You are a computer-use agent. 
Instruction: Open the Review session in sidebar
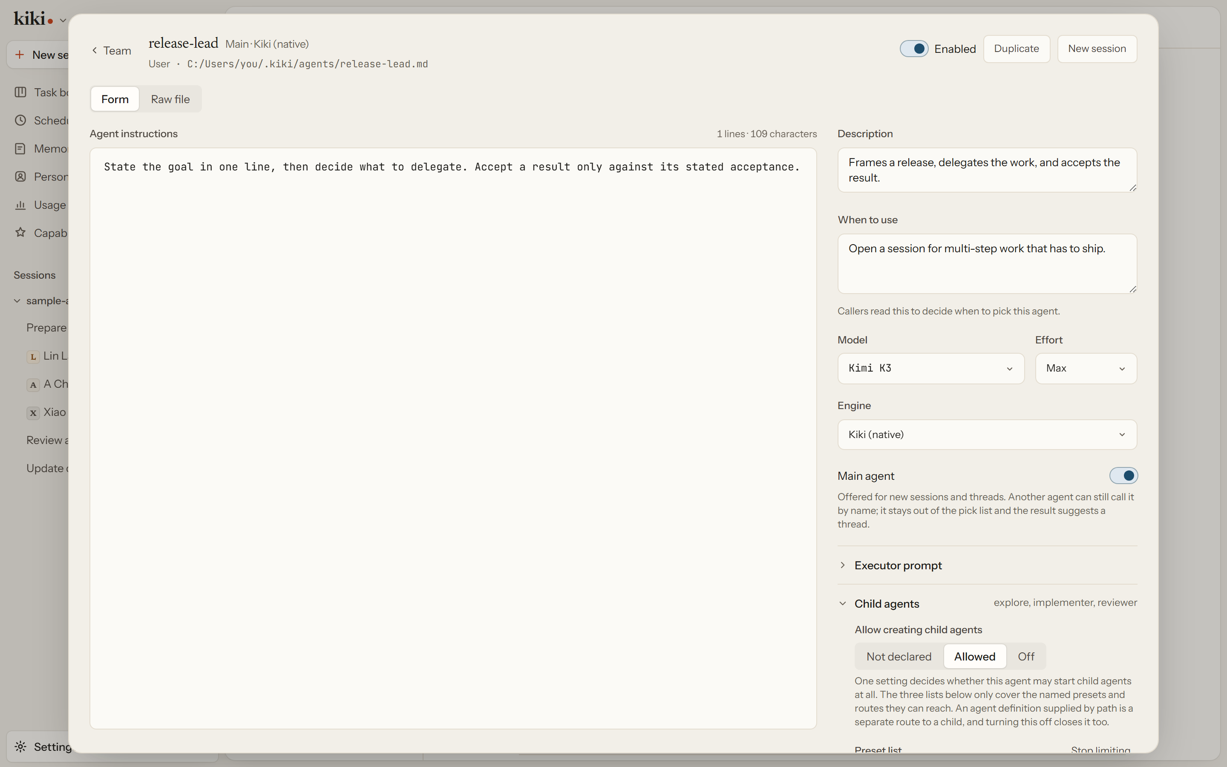(x=46, y=440)
